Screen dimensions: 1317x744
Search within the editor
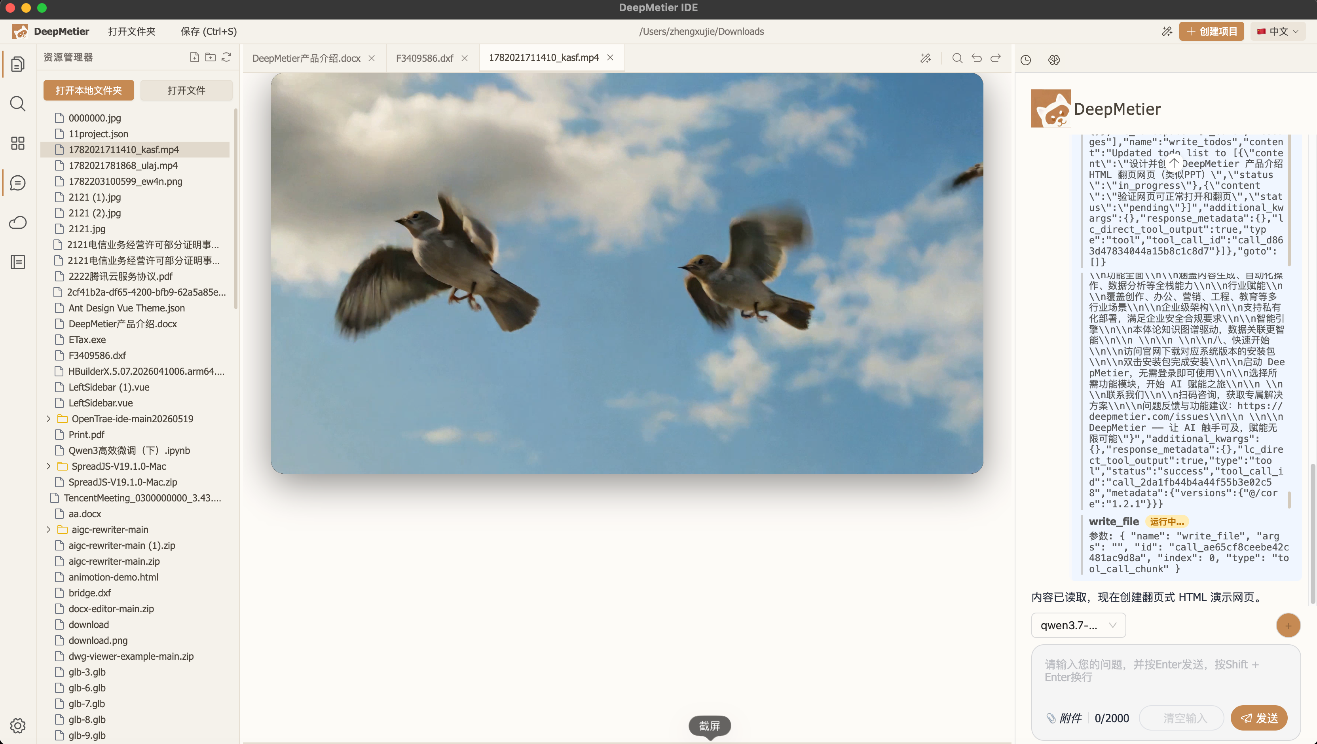point(958,58)
